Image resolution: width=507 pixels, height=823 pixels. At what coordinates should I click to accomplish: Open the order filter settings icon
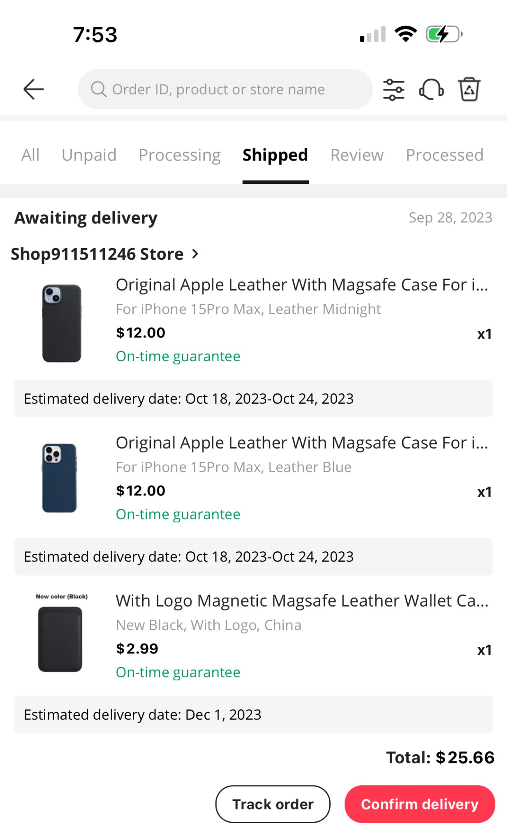(394, 89)
